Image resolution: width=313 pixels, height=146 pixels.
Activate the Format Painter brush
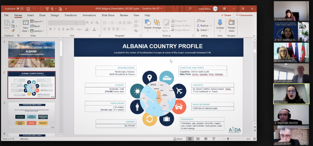[13, 31]
